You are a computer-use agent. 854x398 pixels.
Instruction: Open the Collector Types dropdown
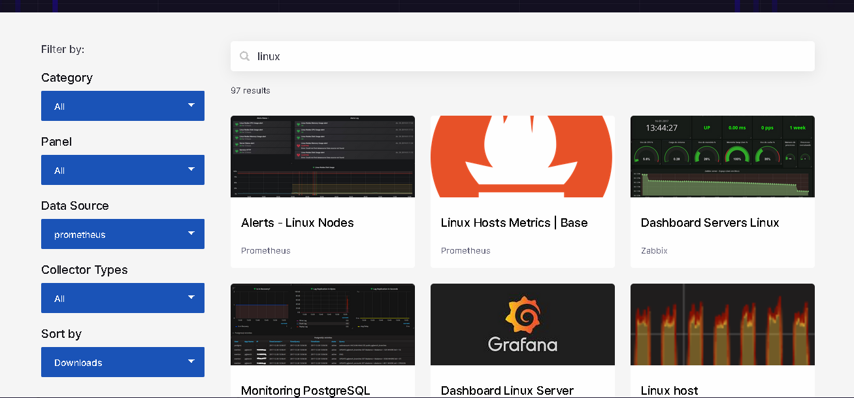(123, 298)
